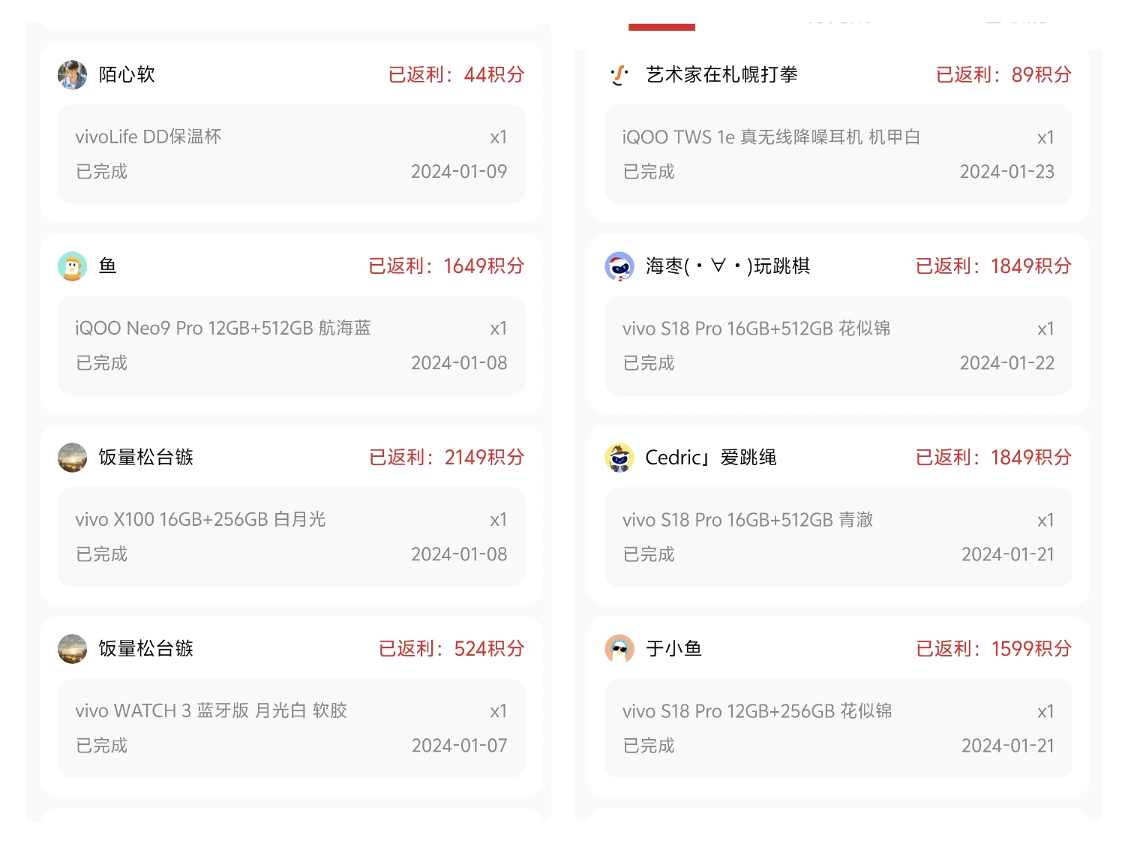Tap the avatar of user 鱼
The height and width of the screenshot is (844, 1125).
click(72, 266)
